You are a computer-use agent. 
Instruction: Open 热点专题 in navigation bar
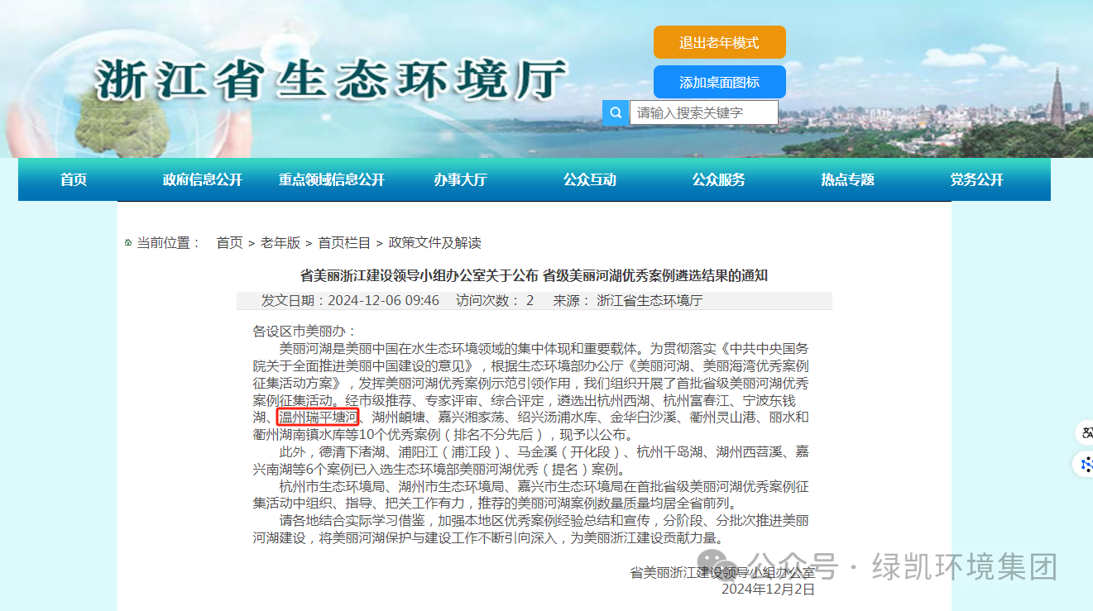[x=848, y=179]
